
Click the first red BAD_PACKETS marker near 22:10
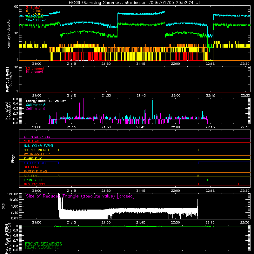[199, 184]
